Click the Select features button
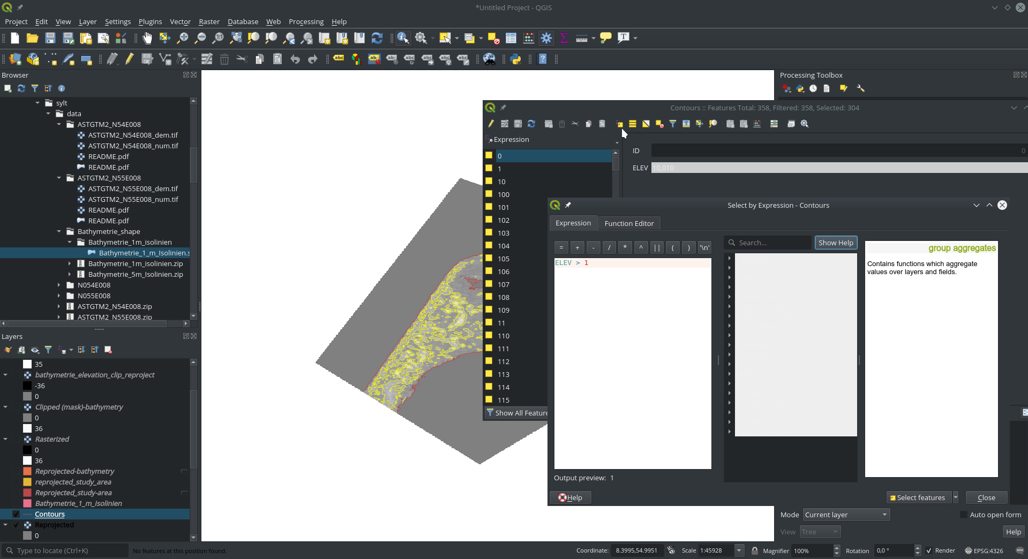This screenshot has width=1028, height=559. [919, 497]
